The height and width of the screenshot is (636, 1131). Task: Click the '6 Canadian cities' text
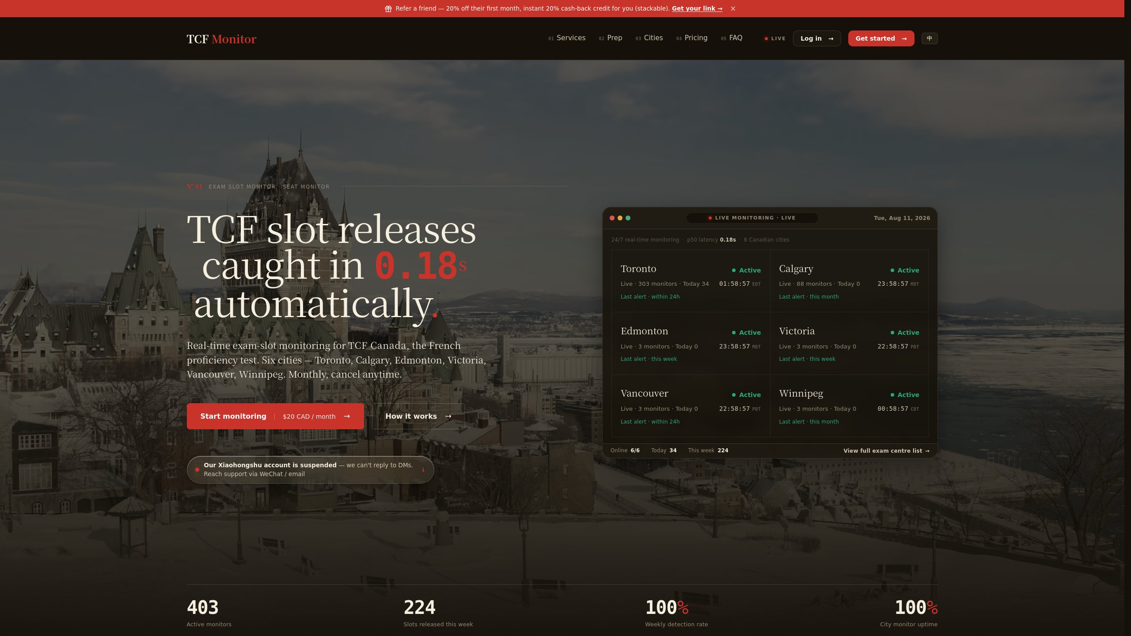click(x=767, y=240)
